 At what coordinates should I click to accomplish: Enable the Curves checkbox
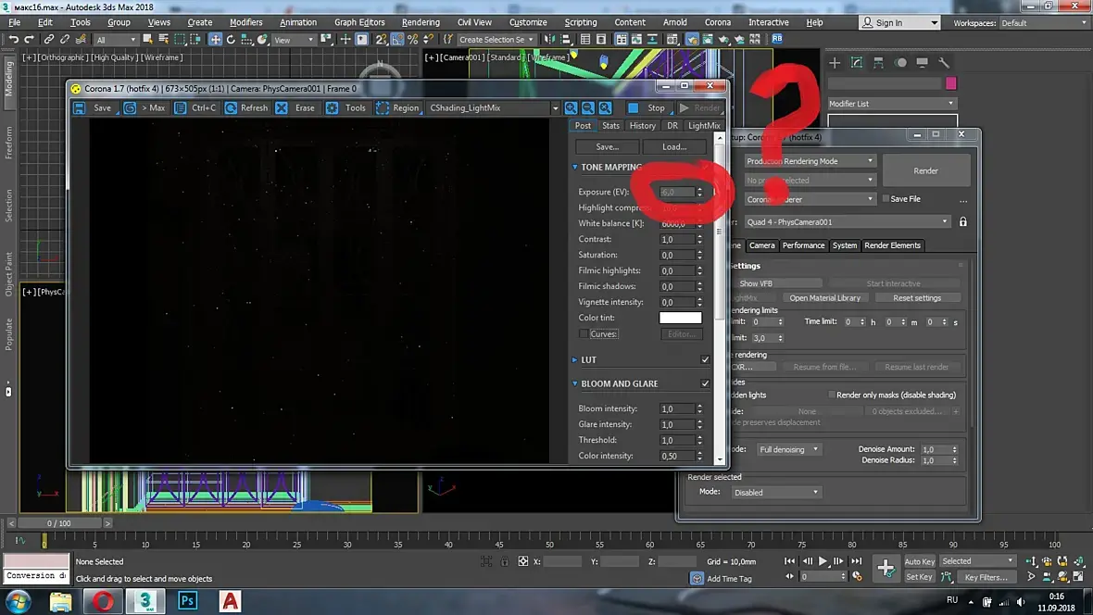(x=584, y=333)
